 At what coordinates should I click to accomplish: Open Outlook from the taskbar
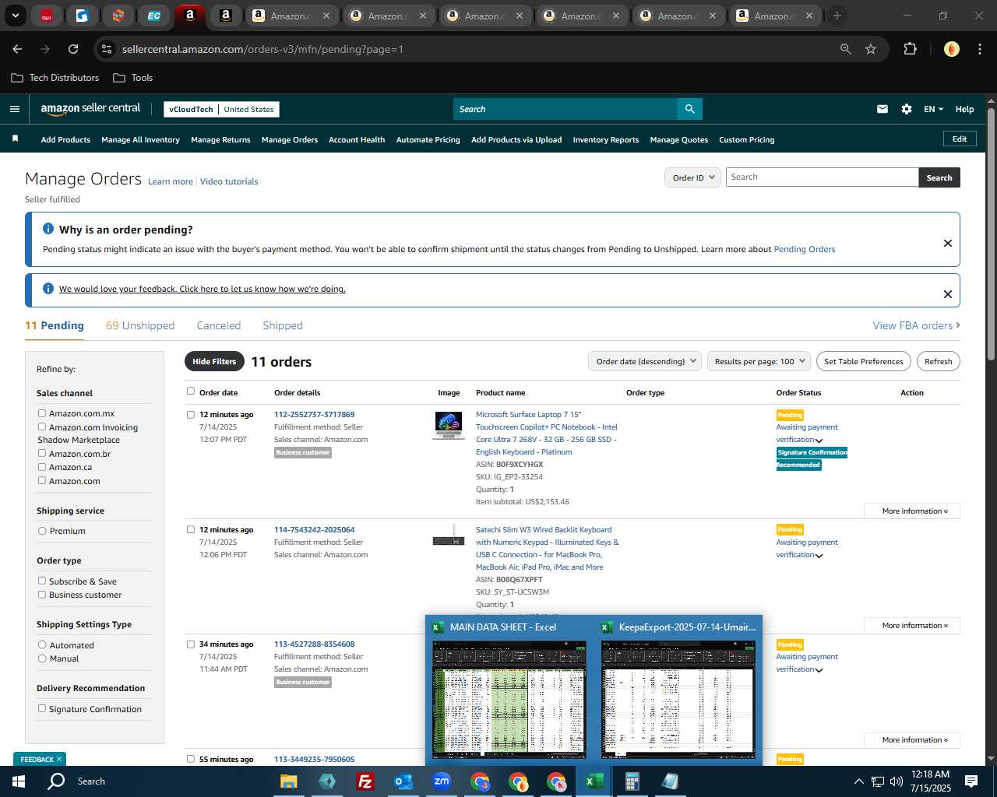pyautogui.click(x=403, y=781)
